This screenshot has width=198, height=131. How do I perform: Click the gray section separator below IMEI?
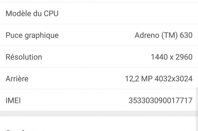click(x=96, y=114)
